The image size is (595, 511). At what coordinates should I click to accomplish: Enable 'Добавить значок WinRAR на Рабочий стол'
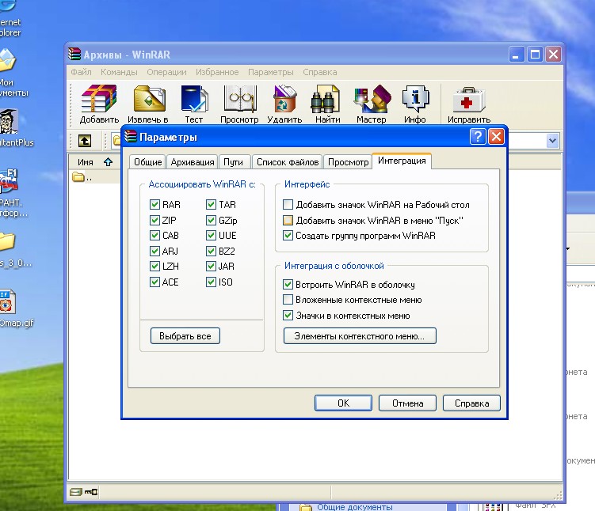288,205
